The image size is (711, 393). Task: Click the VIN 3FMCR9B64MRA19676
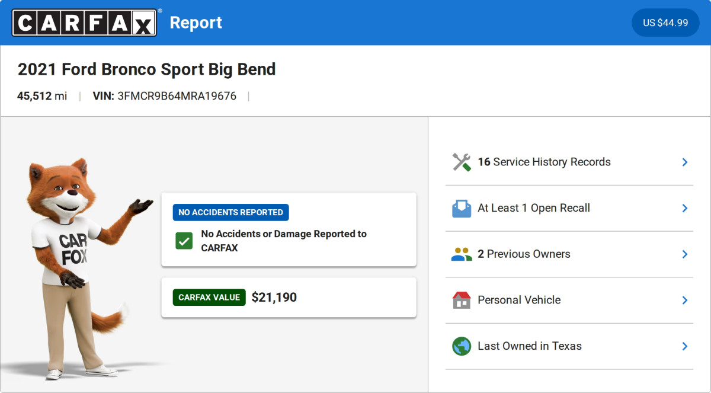click(x=165, y=96)
